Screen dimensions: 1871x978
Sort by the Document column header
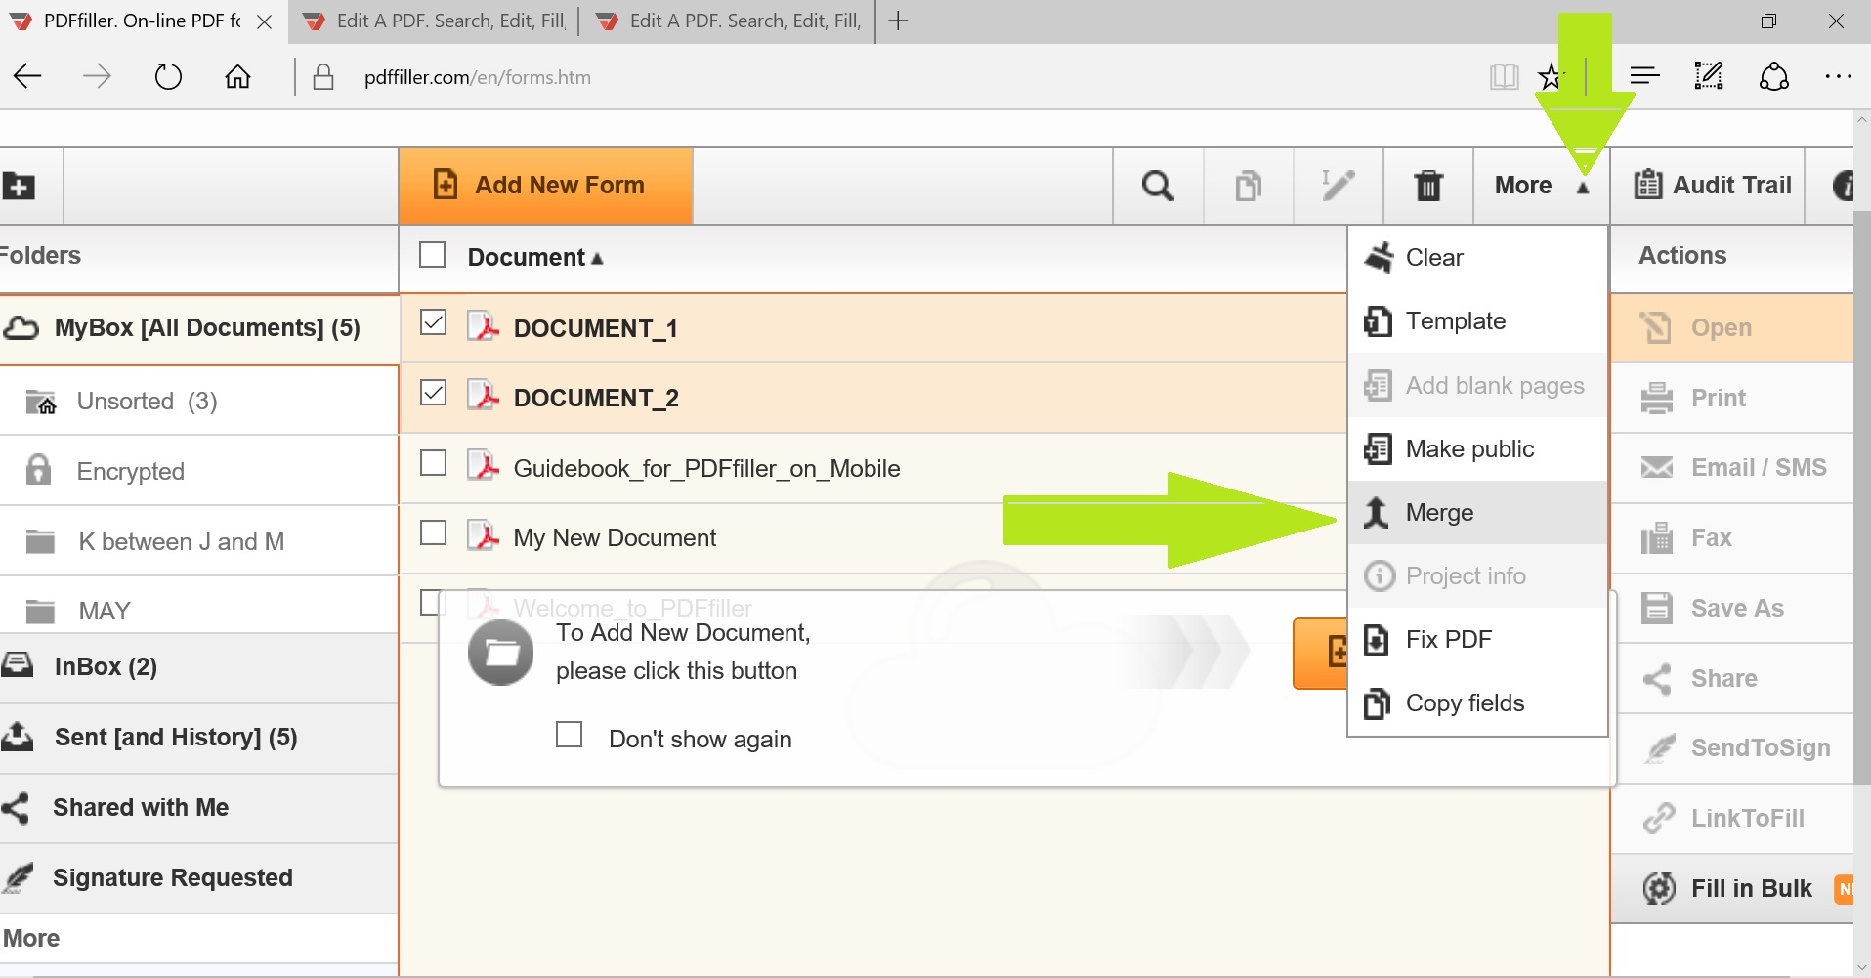(x=534, y=257)
